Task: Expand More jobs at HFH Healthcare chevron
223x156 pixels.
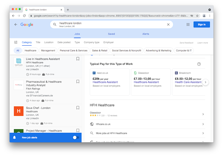Action: coord(203,133)
